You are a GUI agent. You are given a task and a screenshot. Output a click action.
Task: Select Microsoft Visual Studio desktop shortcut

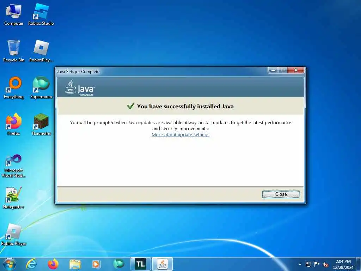pos(14,166)
